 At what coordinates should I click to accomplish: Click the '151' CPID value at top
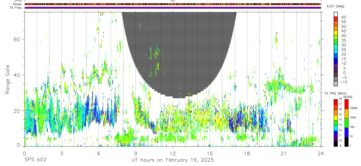[173, 1]
